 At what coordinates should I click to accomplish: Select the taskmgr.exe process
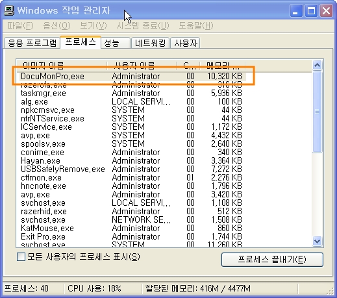click(x=131, y=93)
